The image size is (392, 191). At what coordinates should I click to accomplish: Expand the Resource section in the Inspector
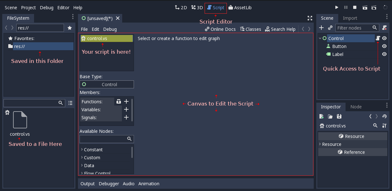click(x=320, y=144)
